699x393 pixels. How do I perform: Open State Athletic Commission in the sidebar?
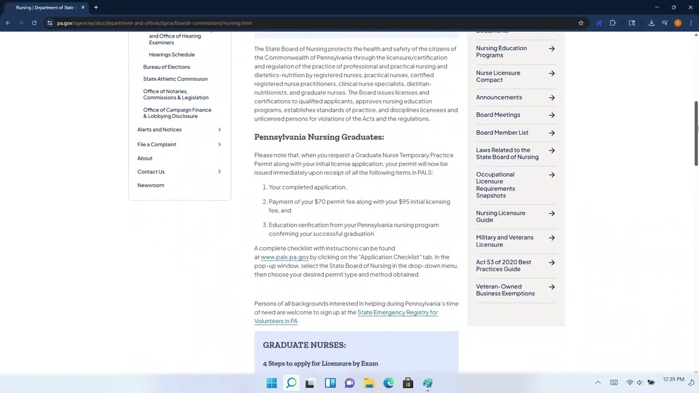click(x=175, y=79)
